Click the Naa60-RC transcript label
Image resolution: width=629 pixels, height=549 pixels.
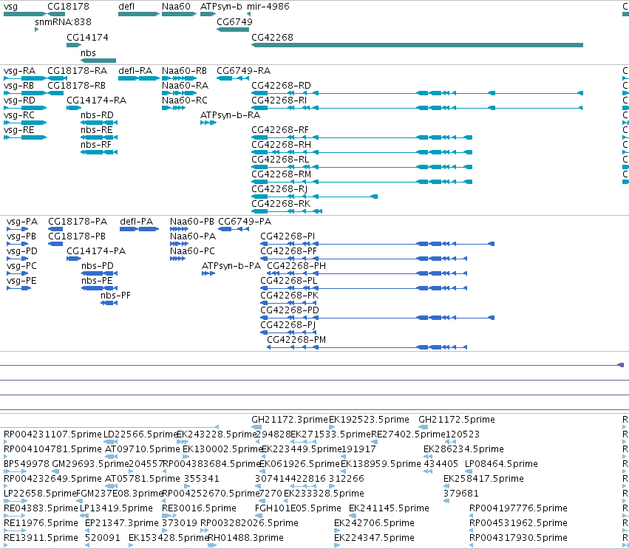point(185,100)
